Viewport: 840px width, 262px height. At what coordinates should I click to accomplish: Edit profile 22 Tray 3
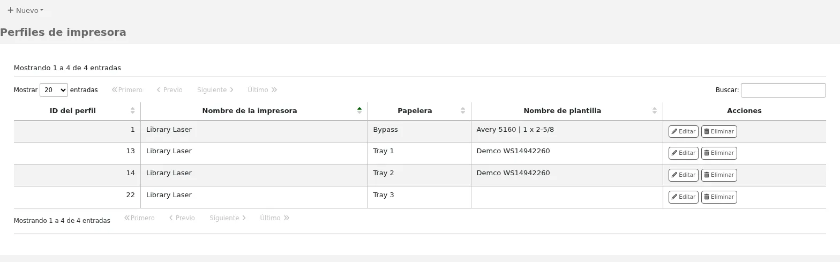pyautogui.click(x=684, y=197)
